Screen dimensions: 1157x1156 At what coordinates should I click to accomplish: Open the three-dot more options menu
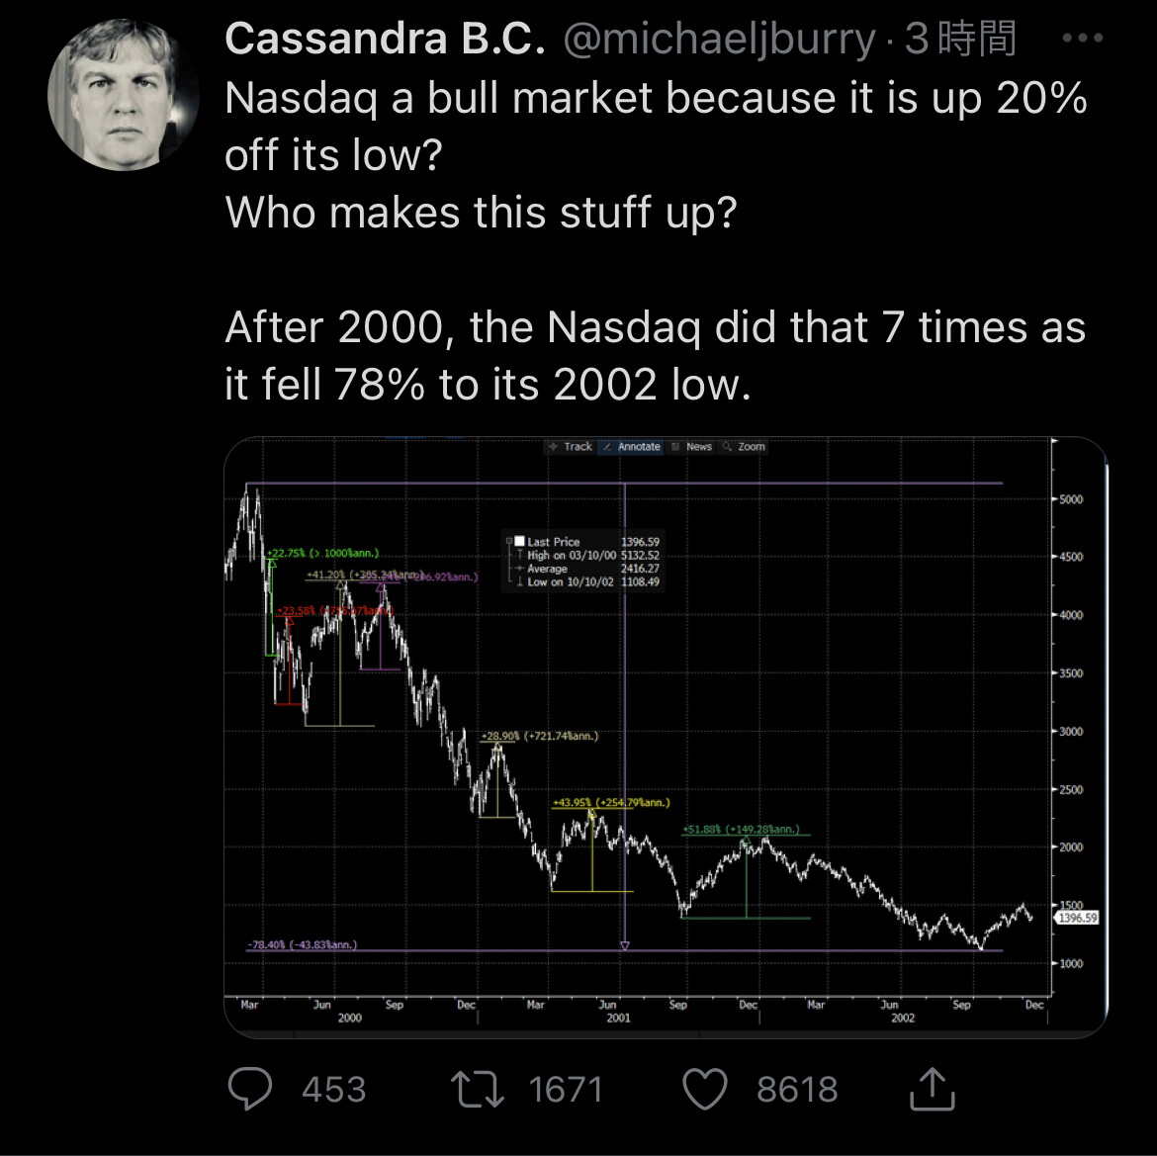click(1083, 38)
